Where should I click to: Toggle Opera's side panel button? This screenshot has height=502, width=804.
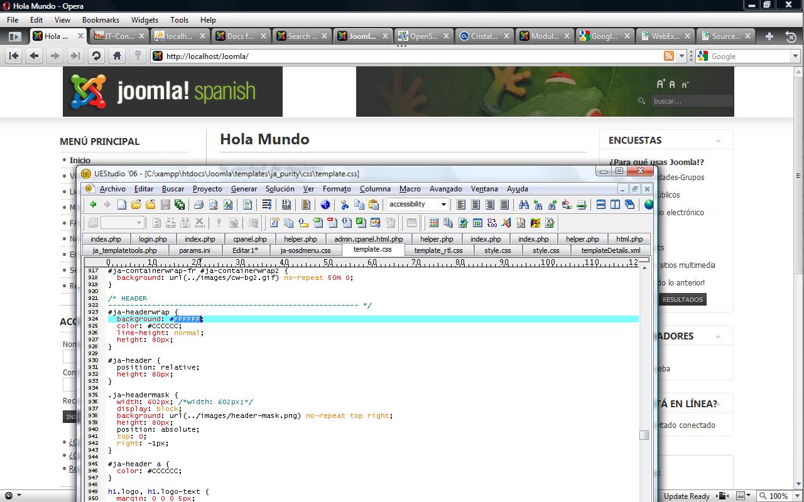14,36
